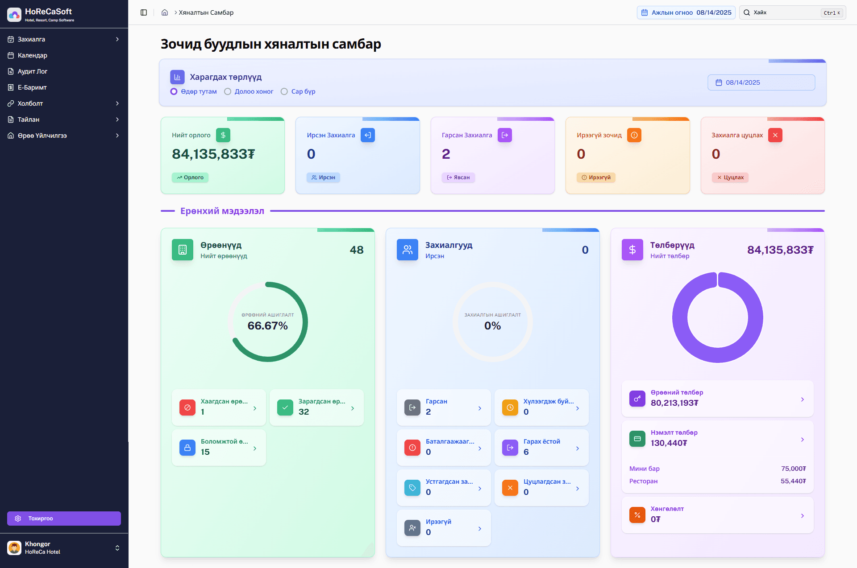Viewport: 857px width, 568px height.
Task: Click the Тохиргоо settings button
Action: tap(64, 519)
